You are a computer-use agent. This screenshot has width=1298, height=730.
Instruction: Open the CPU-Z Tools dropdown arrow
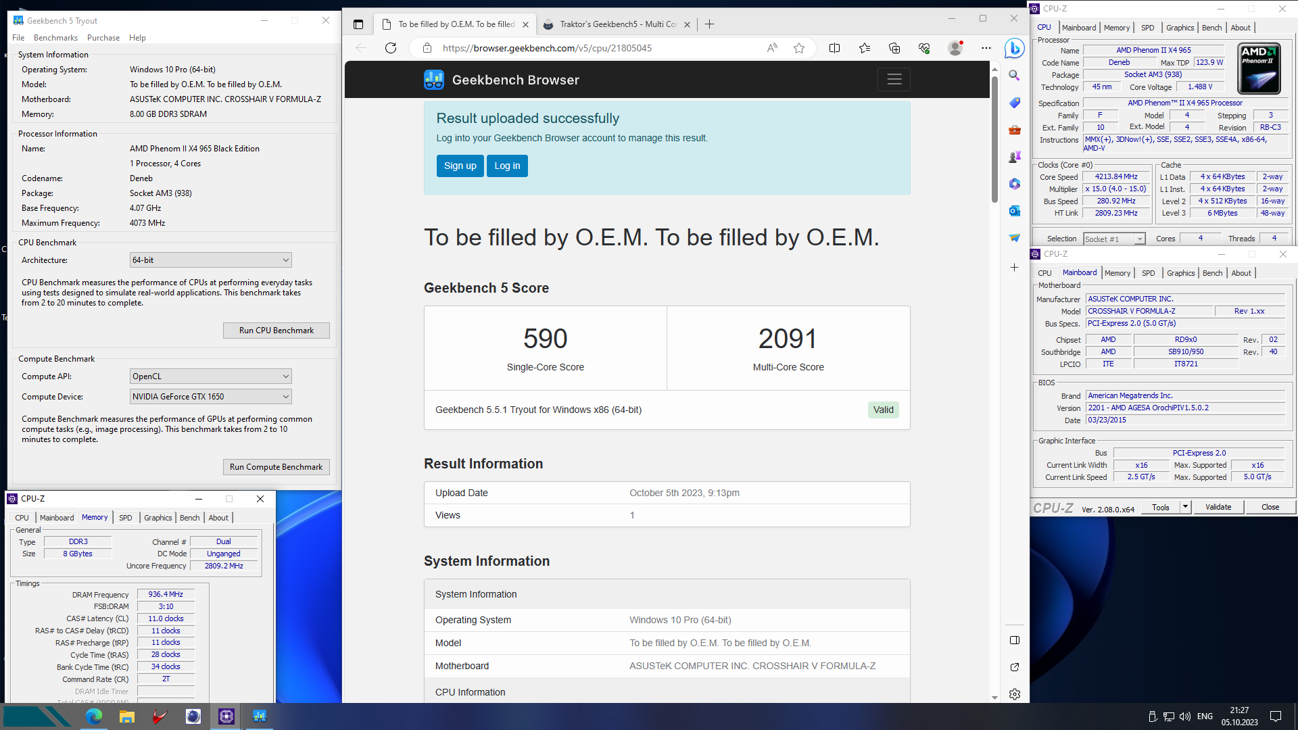[x=1185, y=507]
